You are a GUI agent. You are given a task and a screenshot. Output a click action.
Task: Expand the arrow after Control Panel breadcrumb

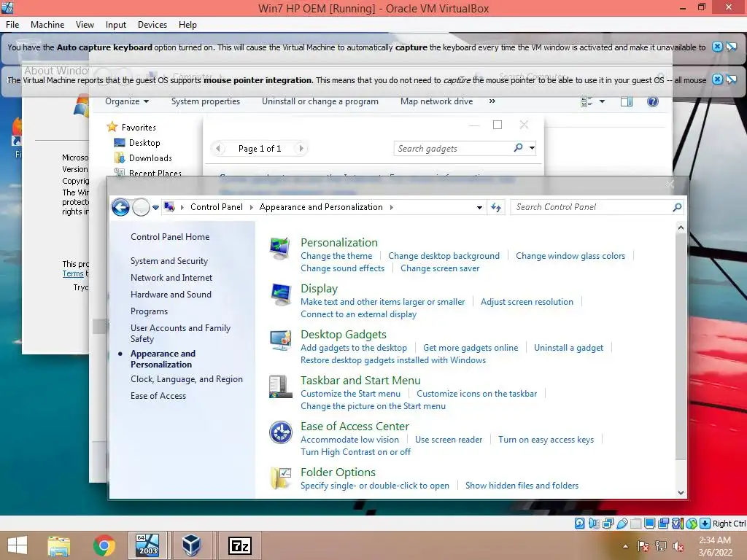tap(252, 207)
